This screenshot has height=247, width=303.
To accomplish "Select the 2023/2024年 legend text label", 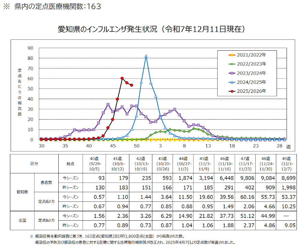I will (252, 73).
